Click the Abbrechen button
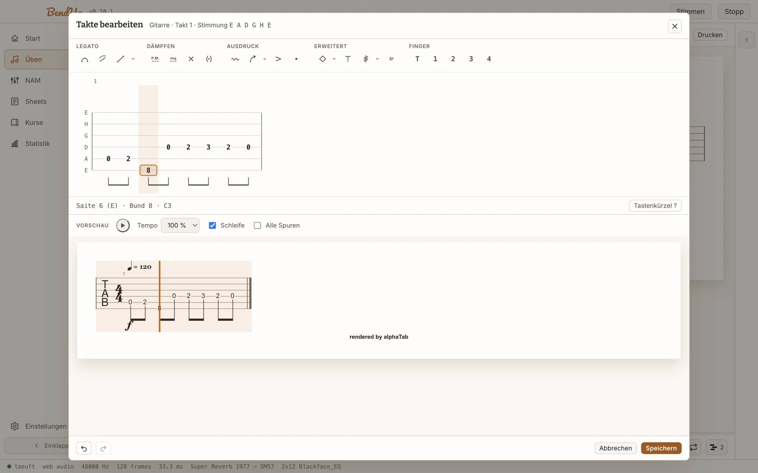Viewport: 758px width, 473px height. pos(615,448)
